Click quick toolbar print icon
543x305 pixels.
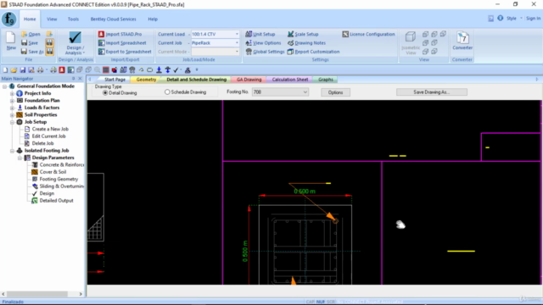click(40, 69)
